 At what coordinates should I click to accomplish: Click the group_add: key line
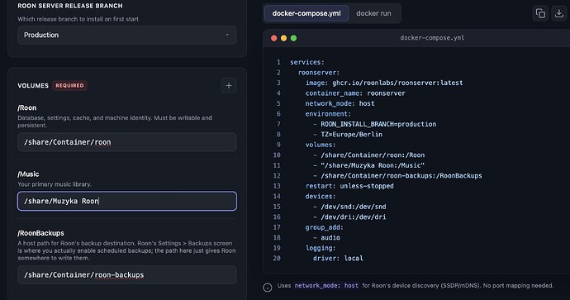tap(325, 227)
